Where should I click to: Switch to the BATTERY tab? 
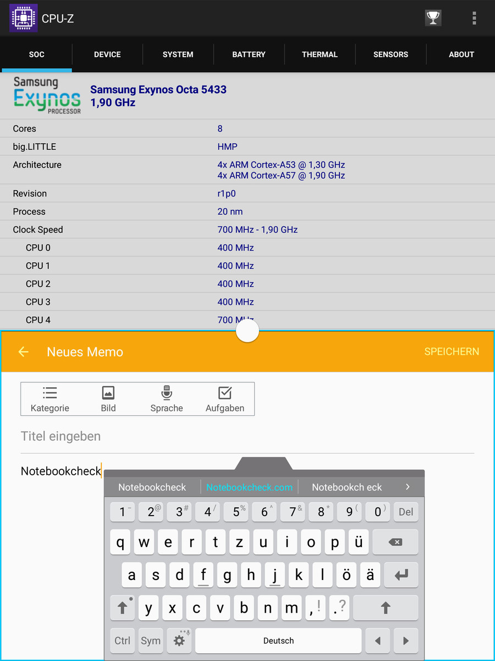coord(249,55)
